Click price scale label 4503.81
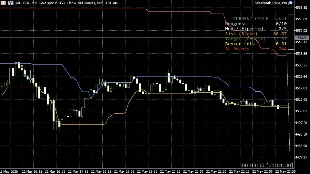Image resolution: width=310 pixels, height=174 pixels. click(x=301, y=111)
